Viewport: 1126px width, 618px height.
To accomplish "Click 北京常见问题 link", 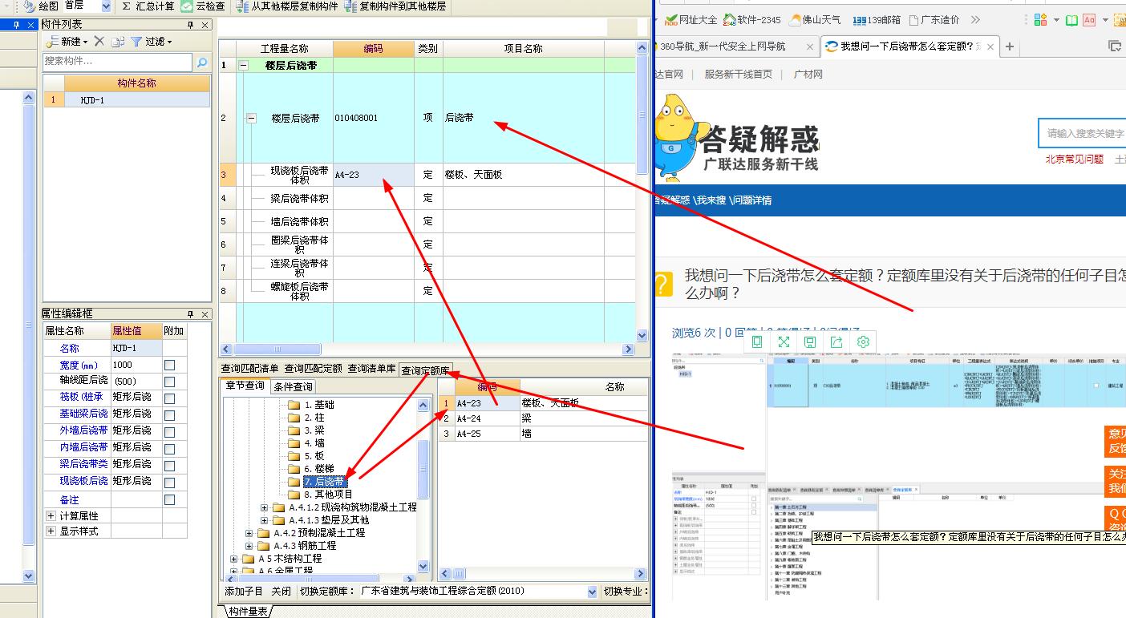I will pos(1074,159).
